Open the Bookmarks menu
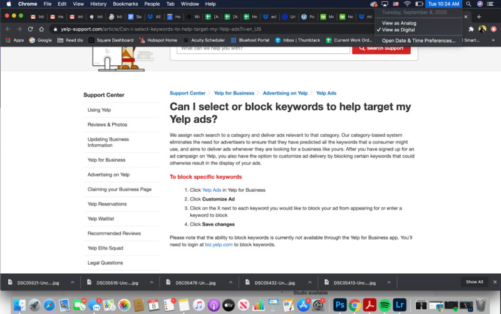Viewport: 501px width, 314px height. (x=125, y=4)
